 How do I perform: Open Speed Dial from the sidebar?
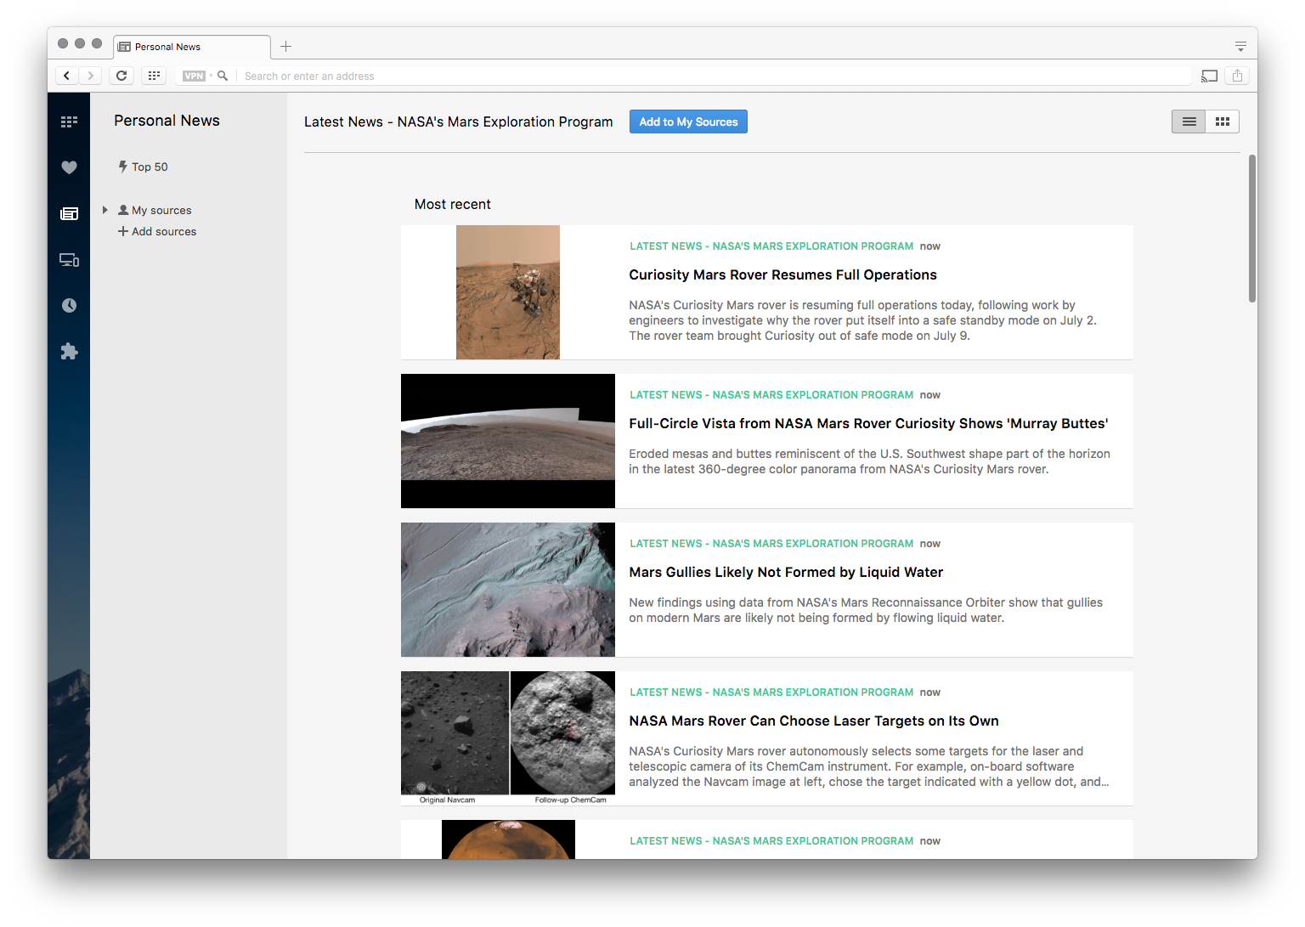coord(69,122)
